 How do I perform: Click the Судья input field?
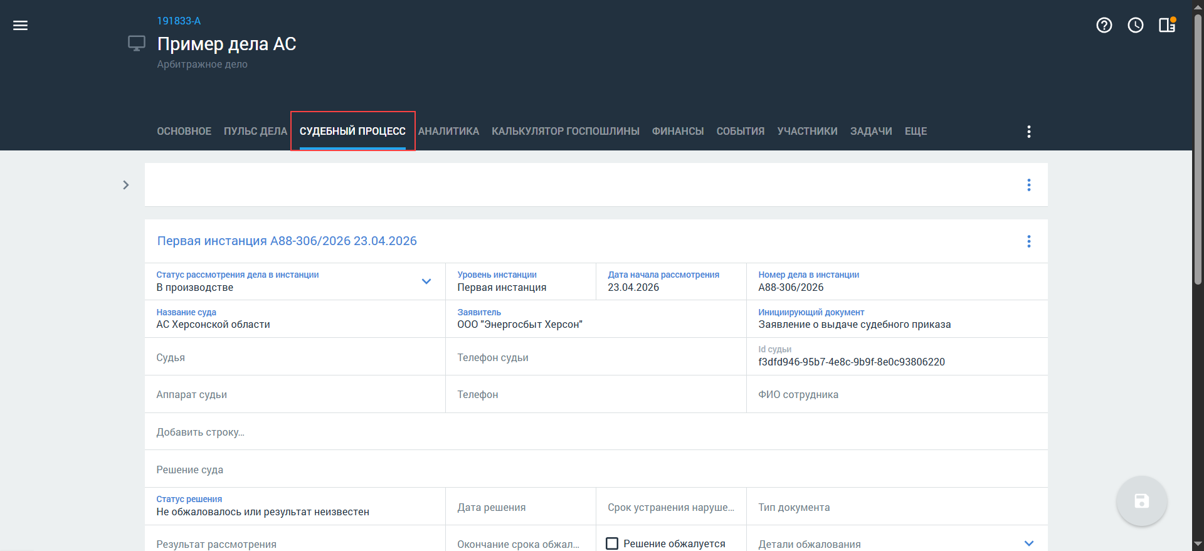point(295,357)
